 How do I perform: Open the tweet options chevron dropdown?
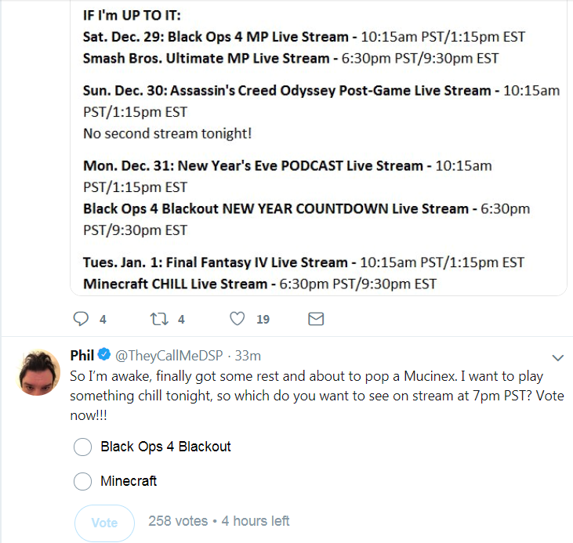click(557, 358)
